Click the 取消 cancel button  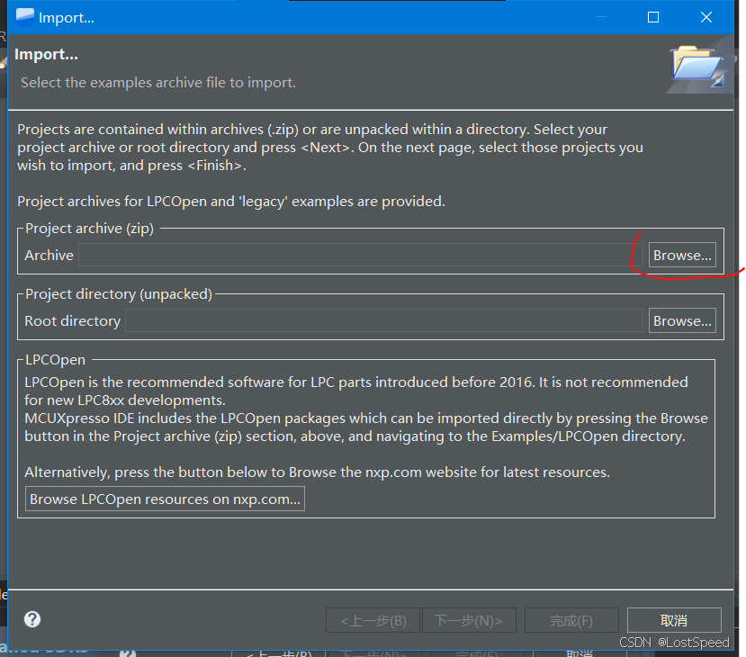674,620
